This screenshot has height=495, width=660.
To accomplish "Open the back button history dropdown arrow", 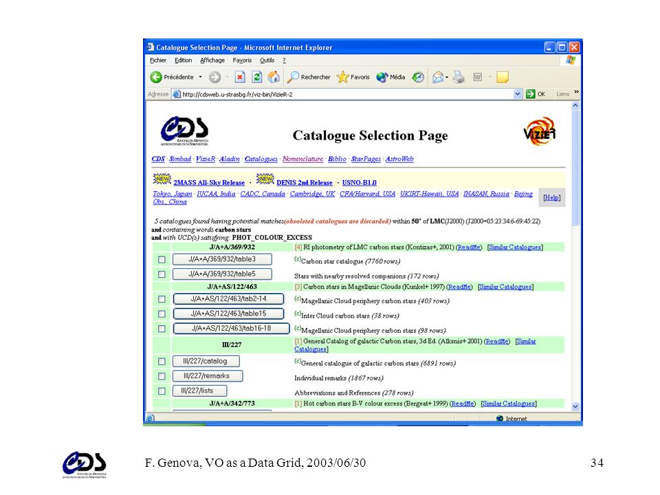I will click(200, 77).
